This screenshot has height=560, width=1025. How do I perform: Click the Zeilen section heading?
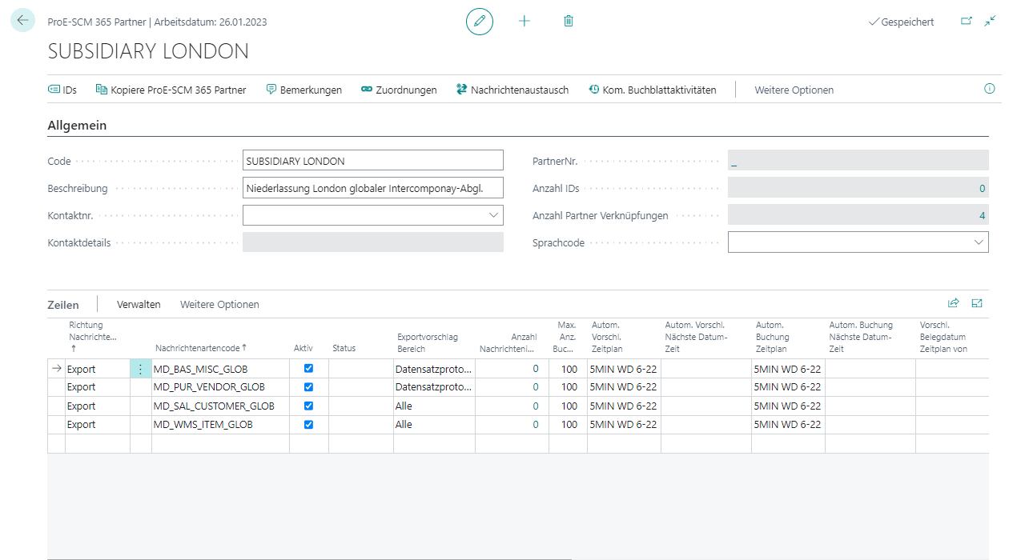pyautogui.click(x=63, y=305)
